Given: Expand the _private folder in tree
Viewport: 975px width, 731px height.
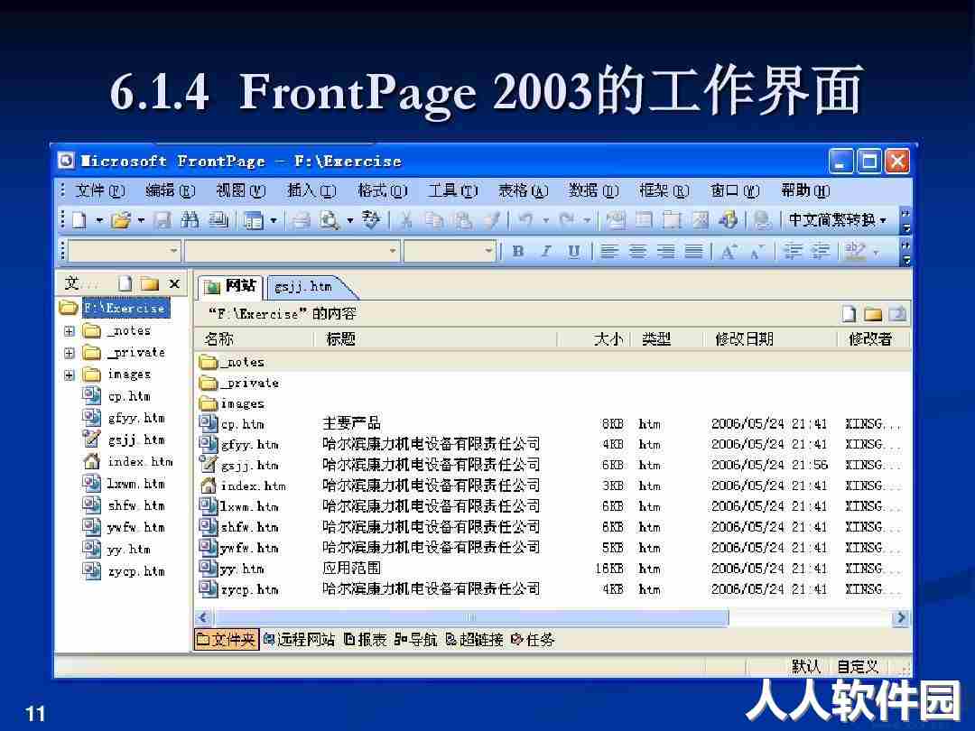Looking at the screenshot, I should click(x=70, y=353).
